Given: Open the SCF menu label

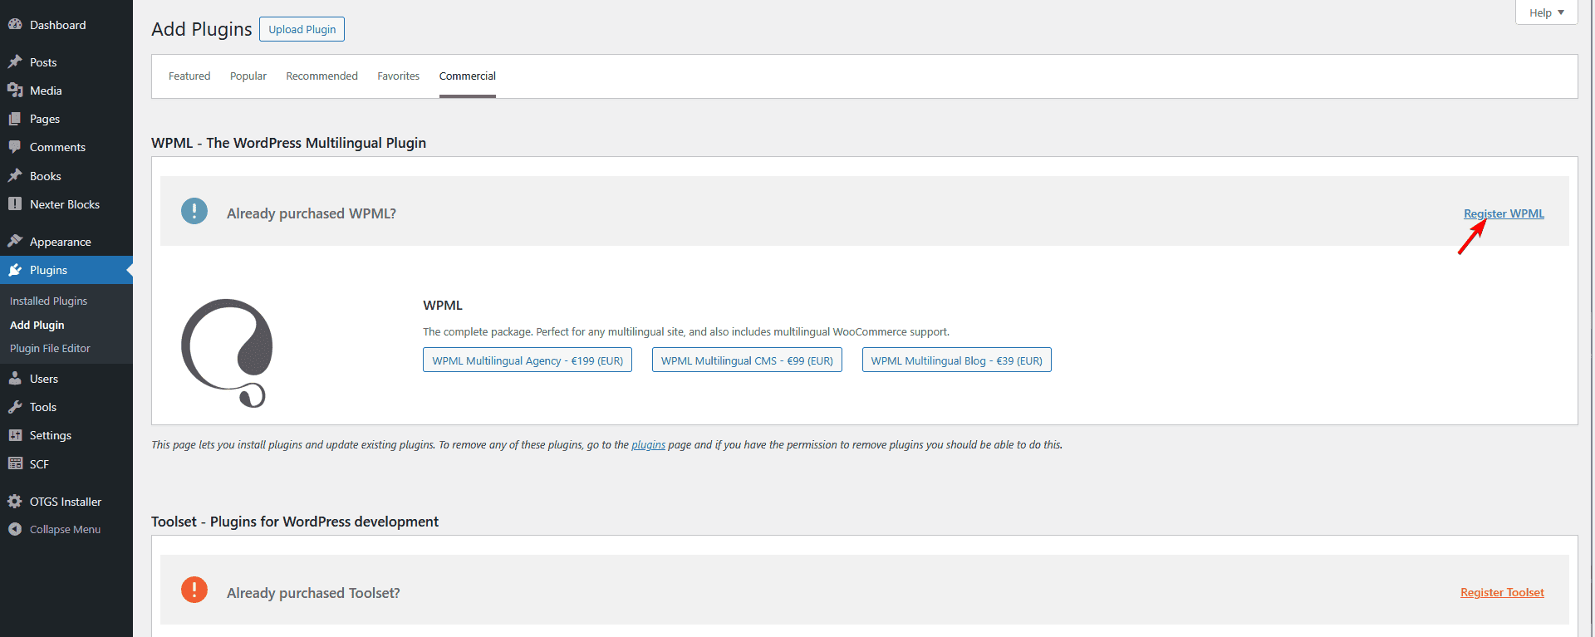Looking at the screenshot, I should (39, 464).
